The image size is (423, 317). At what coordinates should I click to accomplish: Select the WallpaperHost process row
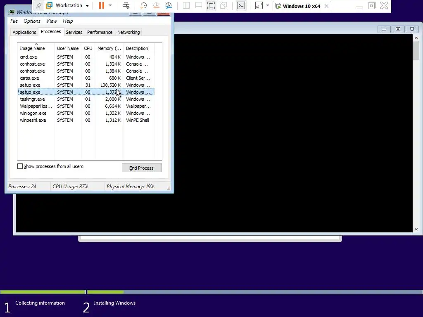(86, 106)
